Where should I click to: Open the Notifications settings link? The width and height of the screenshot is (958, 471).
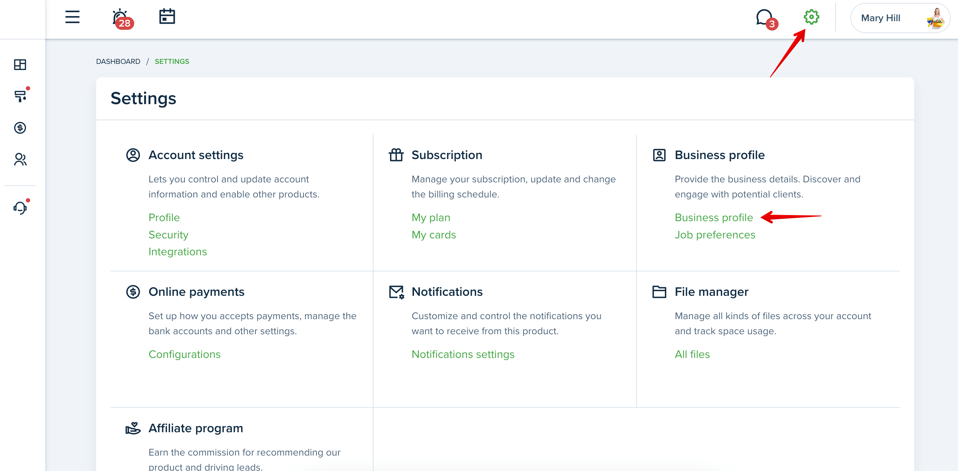pos(462,354)
